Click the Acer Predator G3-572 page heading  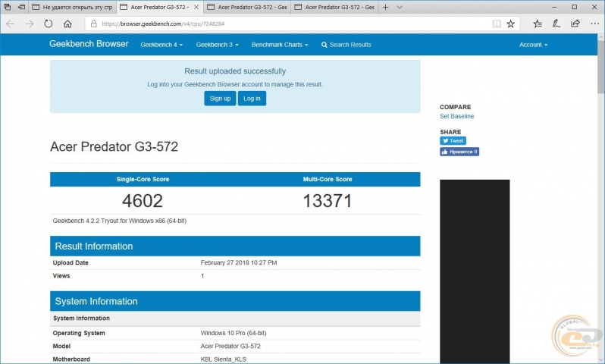[114, 146]
